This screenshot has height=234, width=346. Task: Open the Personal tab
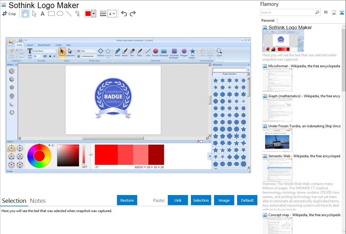tap(268, 20)
